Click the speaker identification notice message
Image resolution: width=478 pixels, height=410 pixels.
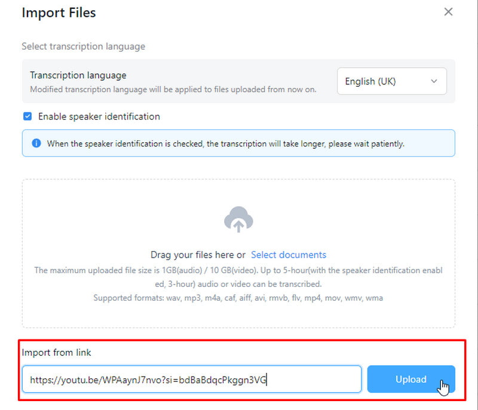(226, 143)
